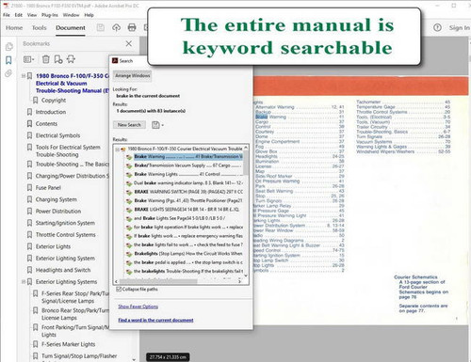Open the Attachments paperclip panel icon
Viewport: 471px width, 362px height.
[x=8, y=73]
